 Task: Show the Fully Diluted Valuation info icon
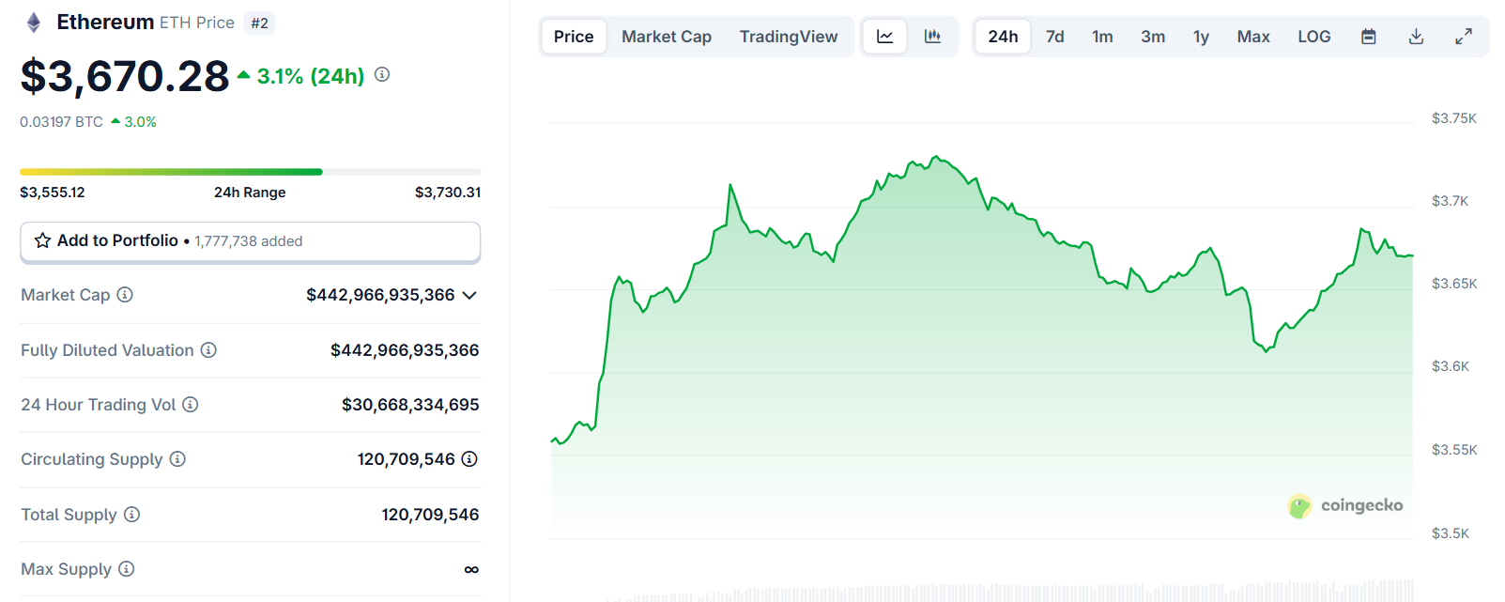tap(208, 350)
